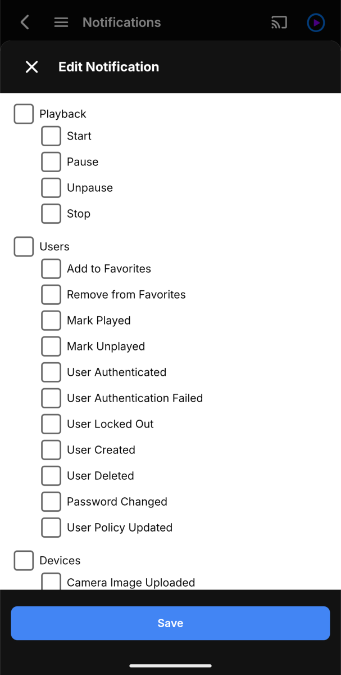The image size is (341, 675).
Task: Check Camera Image Uploaded under Devices
Action: 51,582
